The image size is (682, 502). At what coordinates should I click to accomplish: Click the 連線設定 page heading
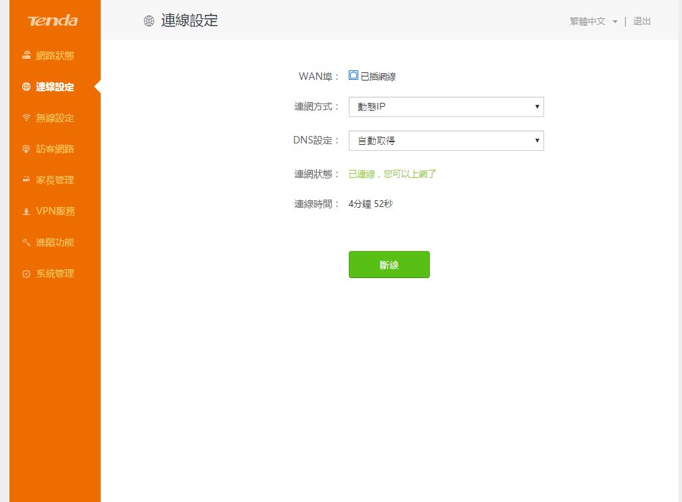pos(190,20)
